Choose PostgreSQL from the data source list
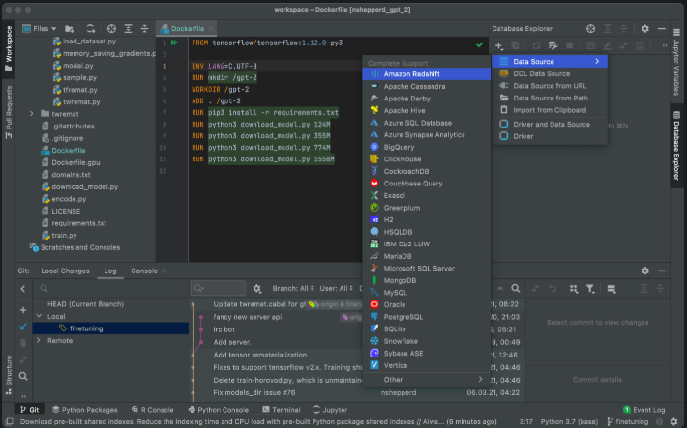Viewport: 687px width, 428px height. coord(427,317)
